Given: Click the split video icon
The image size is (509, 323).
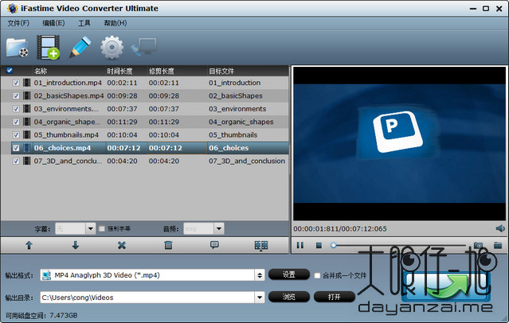Looking at the screenshot, I should (261, 246).
